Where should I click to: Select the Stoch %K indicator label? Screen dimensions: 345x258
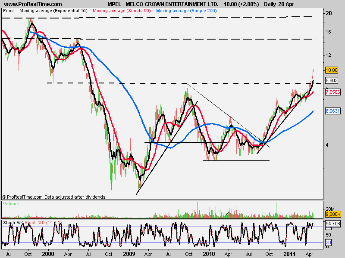pyautogui.click(x=13, y=223)
